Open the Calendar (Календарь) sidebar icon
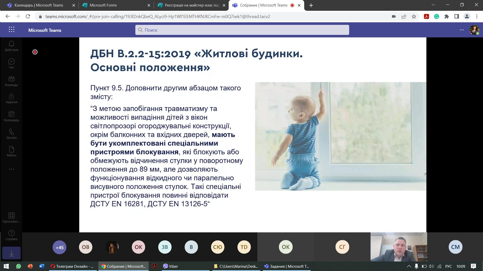 [x=11, y=116]
